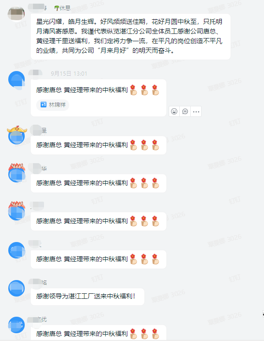
Task: Open profile of top pixelated photo avatar
Action: [16, 13]
